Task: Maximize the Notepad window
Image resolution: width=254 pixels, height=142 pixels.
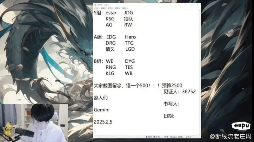Action: coord(192,5)
